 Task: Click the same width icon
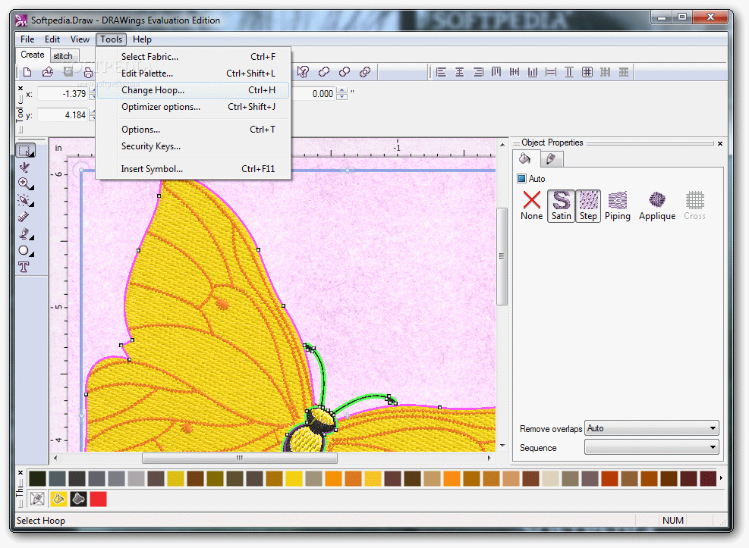click(551, 72)
